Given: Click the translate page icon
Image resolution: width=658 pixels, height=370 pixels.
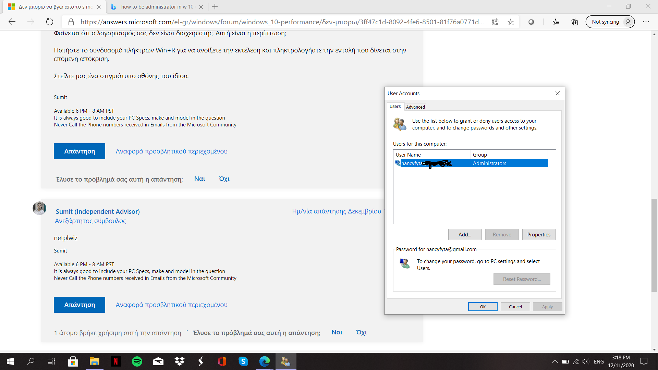Looking at the screenshot, I should [495, 22].
